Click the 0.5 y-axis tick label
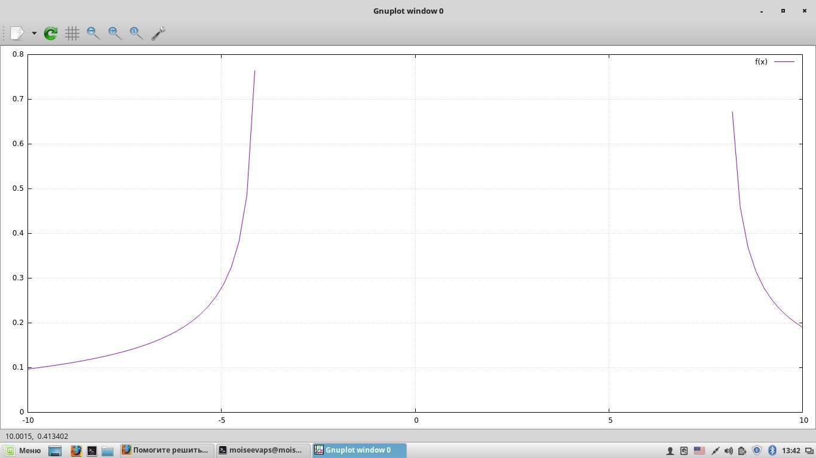This screenshot has width=816, height=458. pos(18,188)
